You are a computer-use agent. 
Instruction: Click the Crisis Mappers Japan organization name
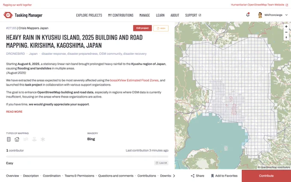click(33, 28)
